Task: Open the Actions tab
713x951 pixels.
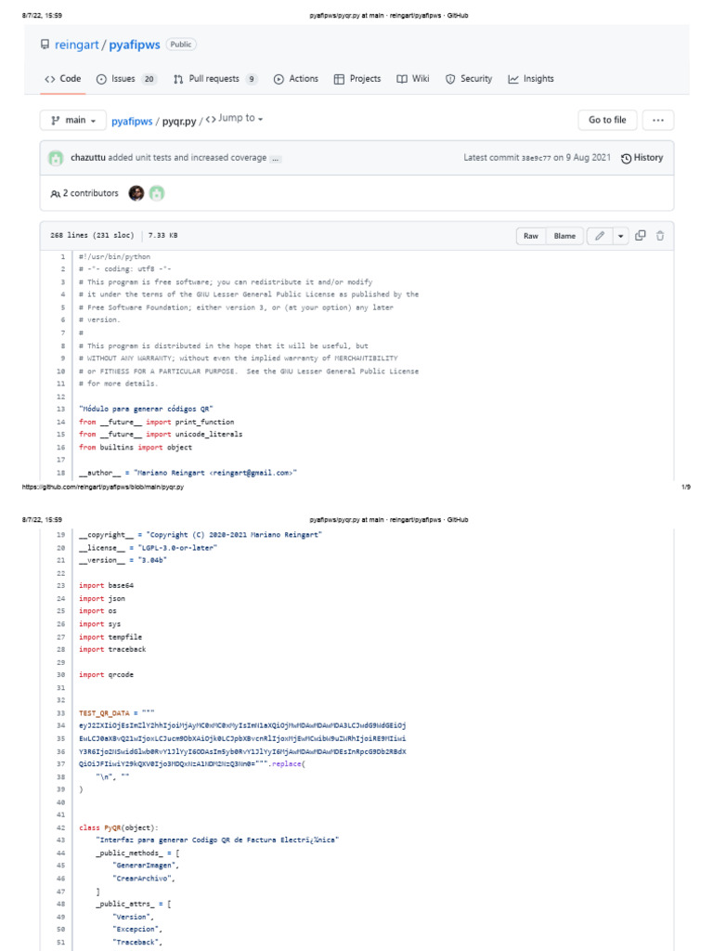Action: pos(296,79)
